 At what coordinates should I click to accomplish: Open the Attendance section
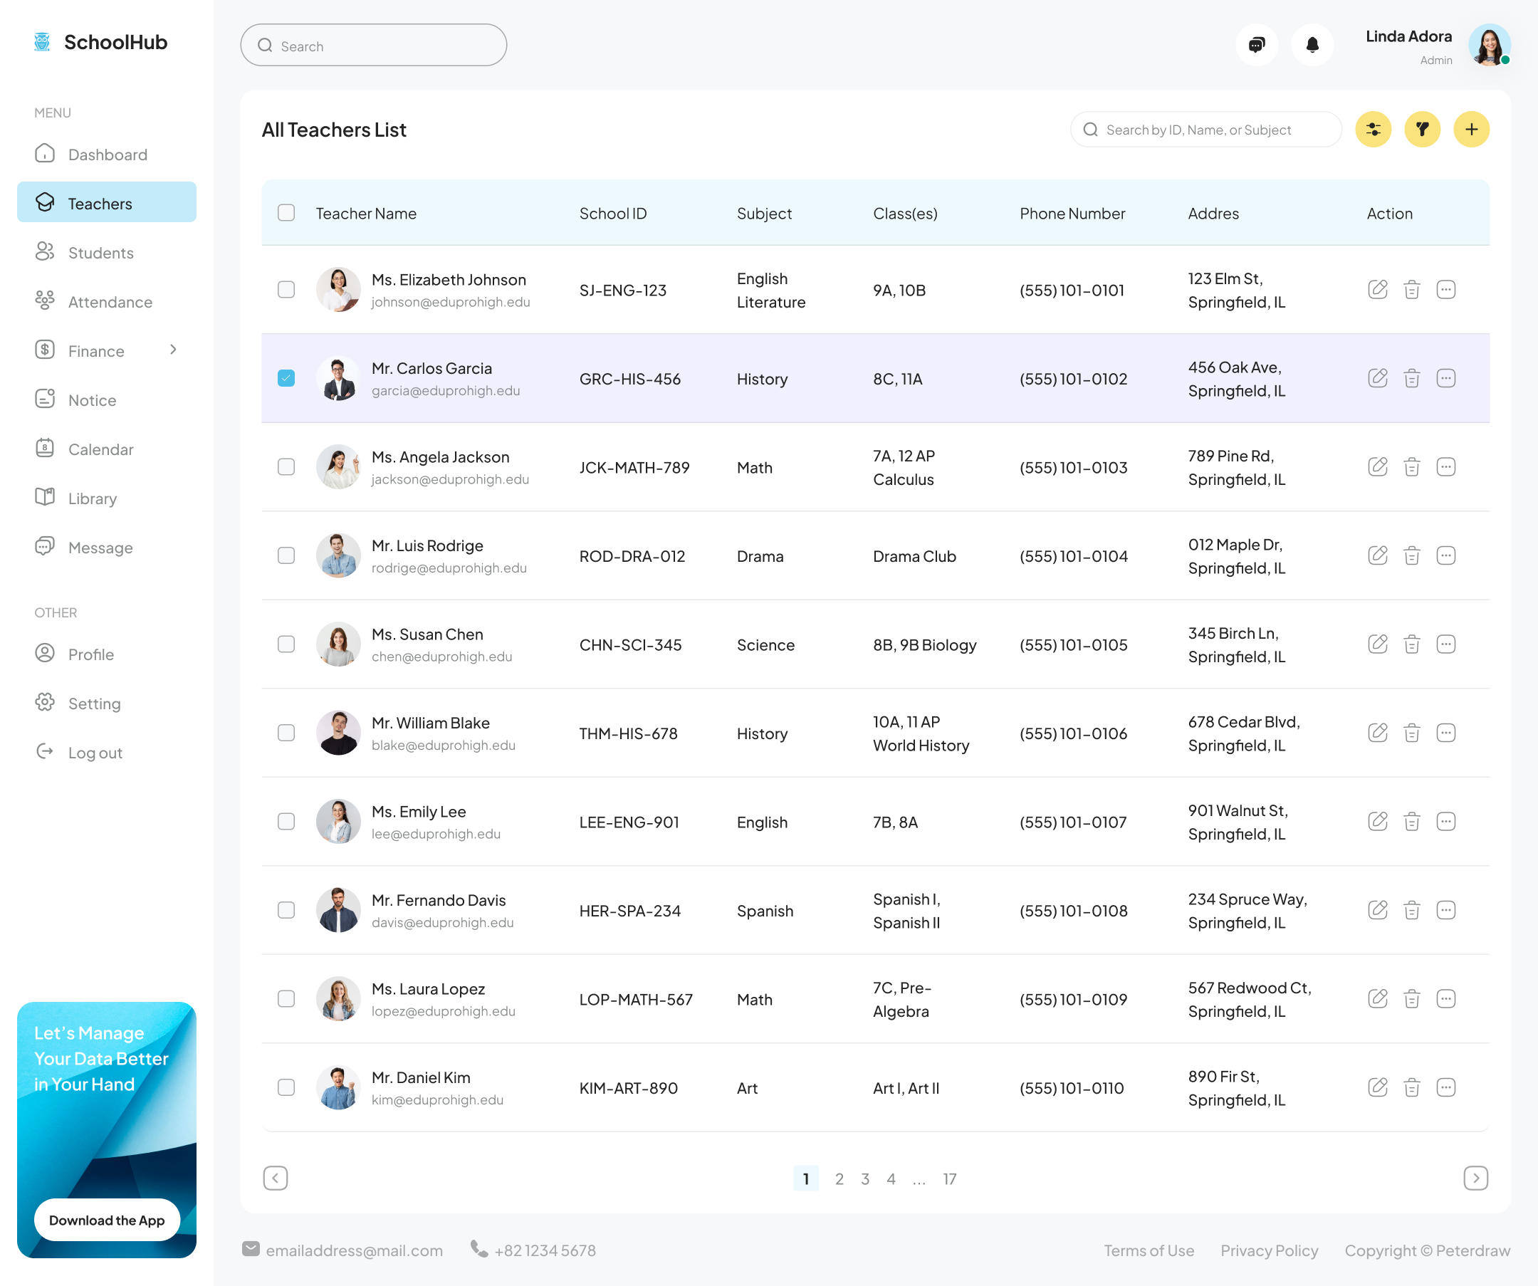(110, 301)
